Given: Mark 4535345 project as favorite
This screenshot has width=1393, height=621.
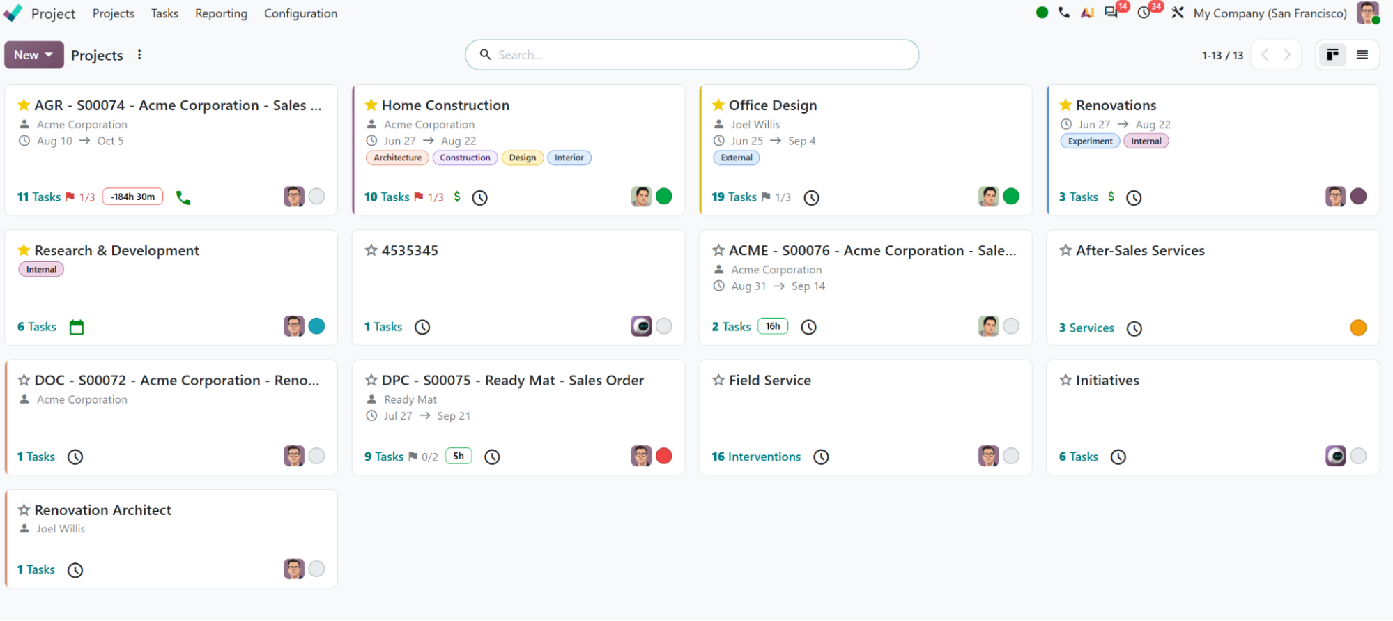Looking at the screenshot, I should [x=371, y=250].
